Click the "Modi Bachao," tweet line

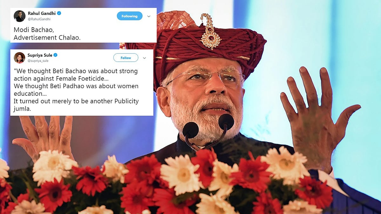(30, 29)
